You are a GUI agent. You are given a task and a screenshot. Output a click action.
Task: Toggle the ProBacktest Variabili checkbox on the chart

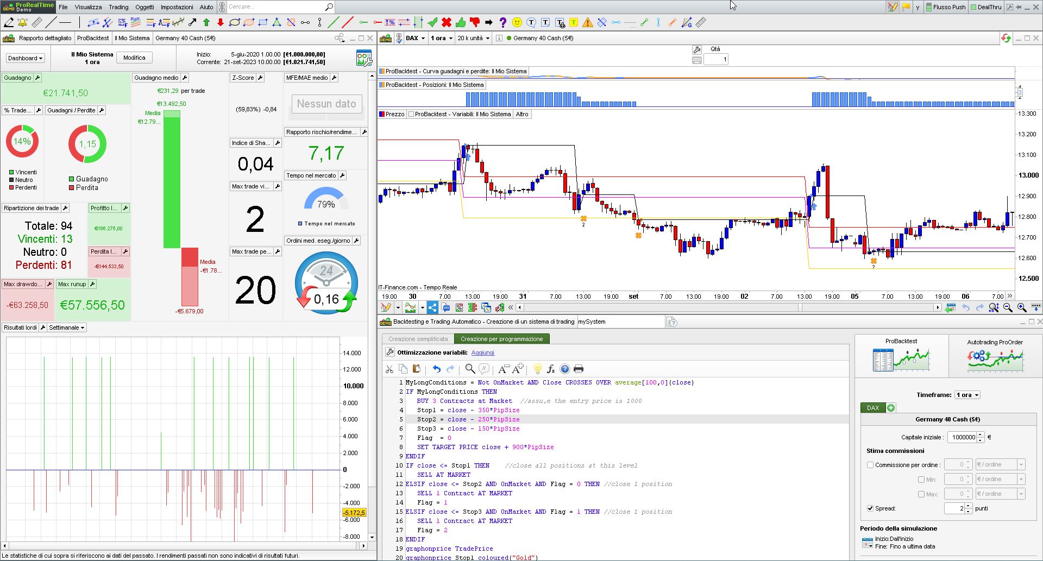[x=411, y=114]
